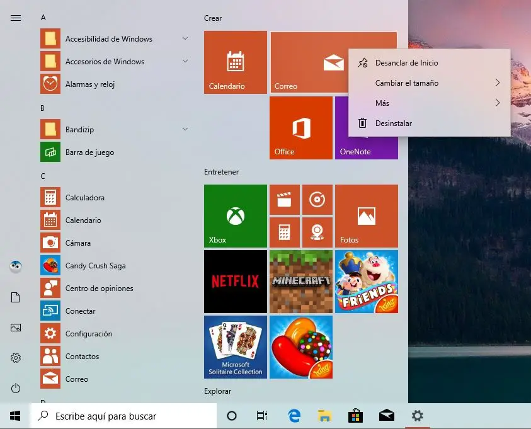Click the power button in the sidebar
Viewport: 531px width, 429px height.
[x=16, y=389]
